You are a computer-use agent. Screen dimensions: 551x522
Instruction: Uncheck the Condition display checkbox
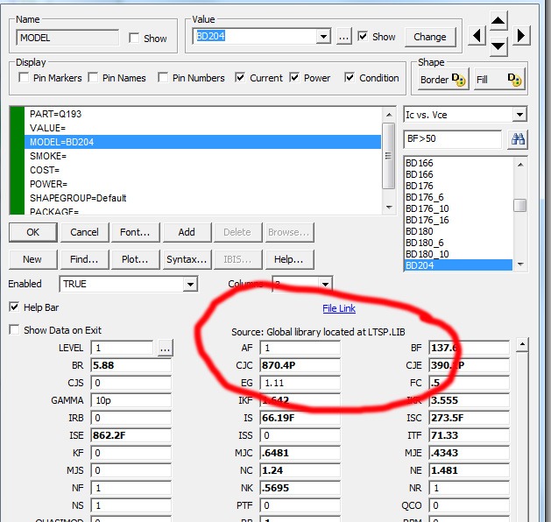click(x=350, y=77)
